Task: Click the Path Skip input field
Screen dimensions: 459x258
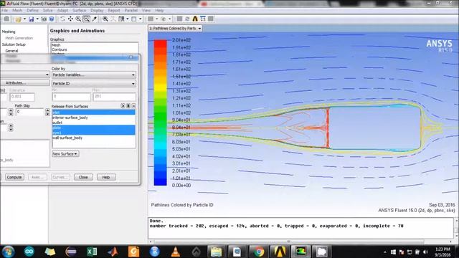Action: [x=30, y=112]
